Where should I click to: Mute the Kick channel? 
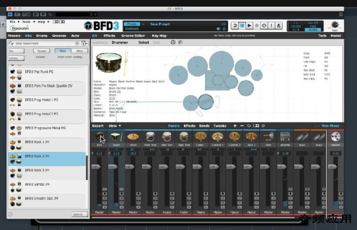tap(105, 203)
